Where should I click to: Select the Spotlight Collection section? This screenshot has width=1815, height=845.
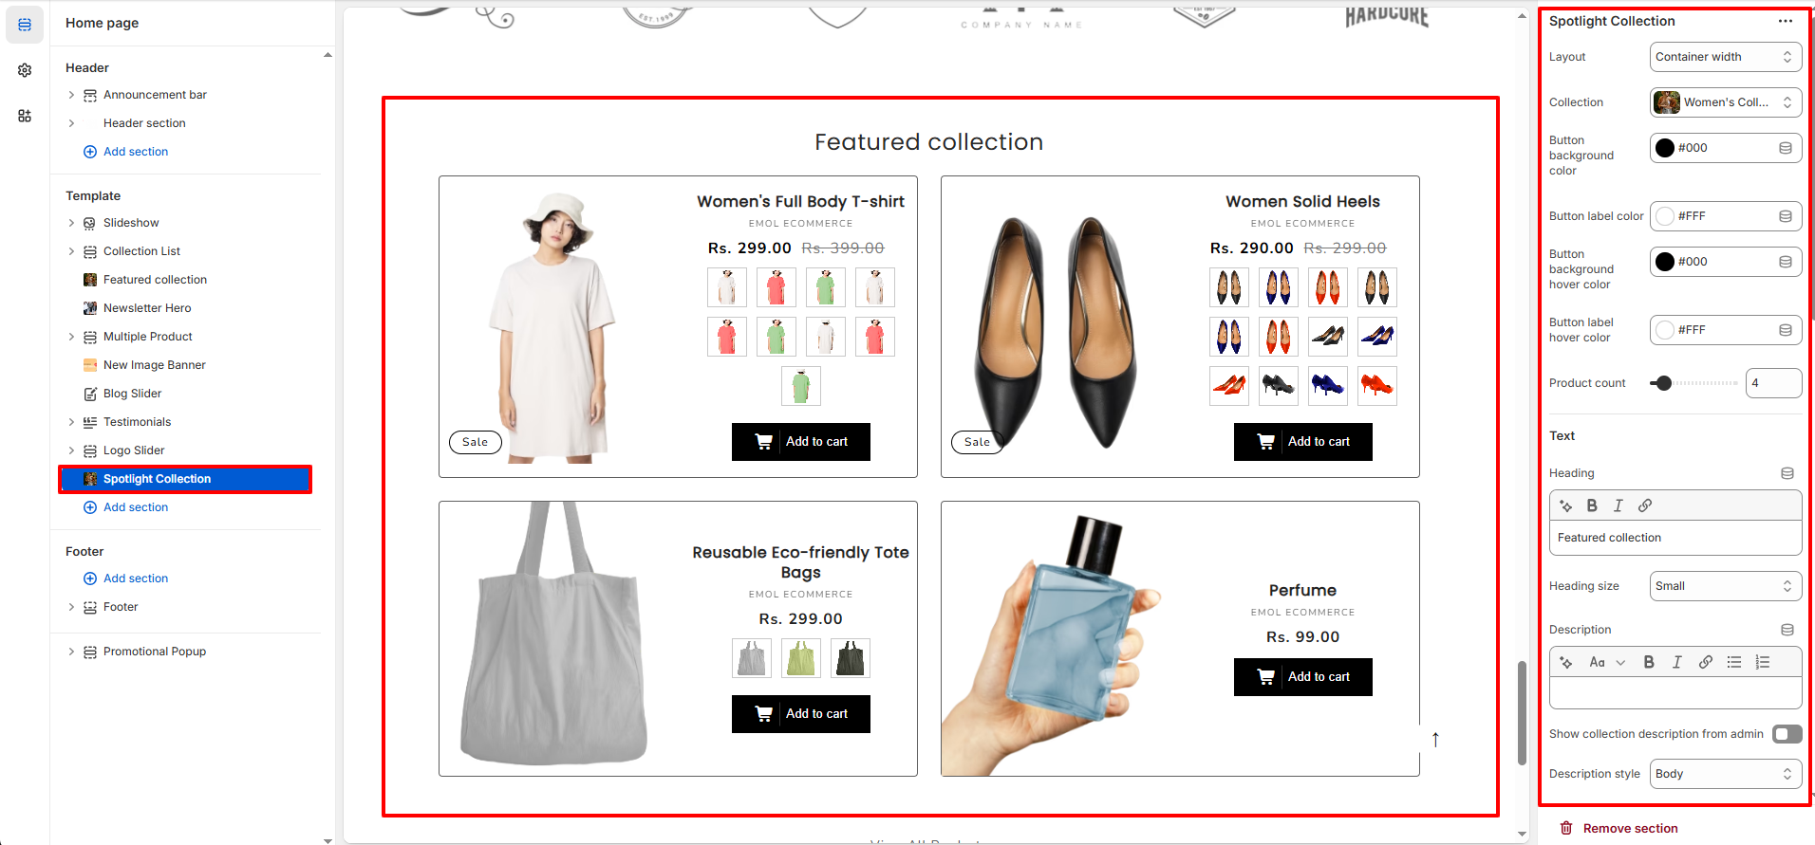[x=186, y=479]
